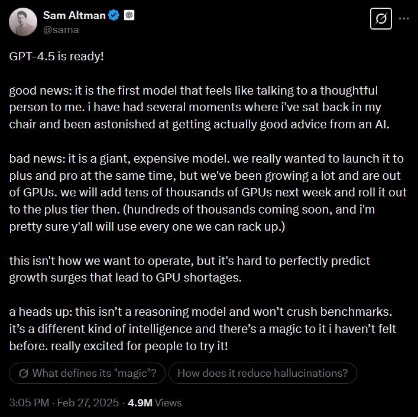Click the Sam Altman display name

point(73,15)
